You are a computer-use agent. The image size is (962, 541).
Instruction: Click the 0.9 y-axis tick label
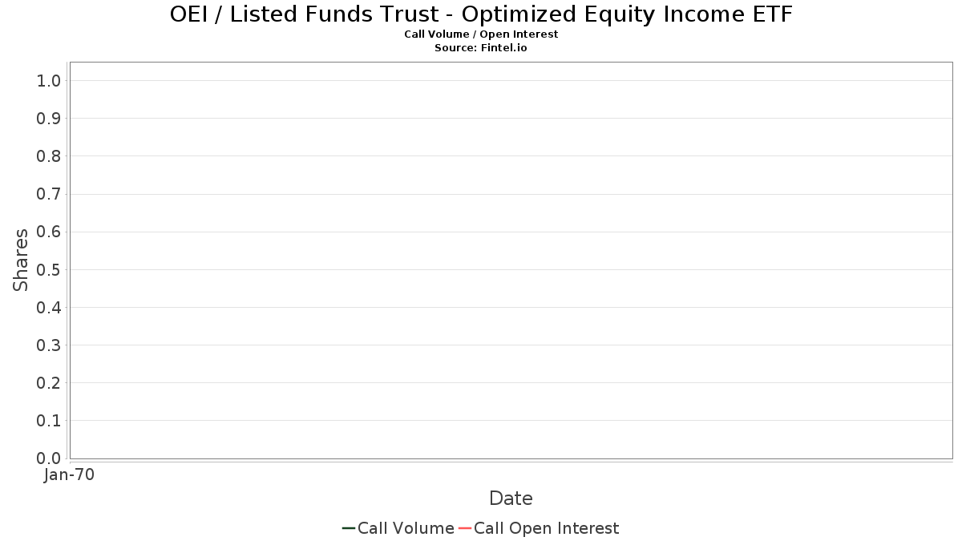tap(49, 119)
